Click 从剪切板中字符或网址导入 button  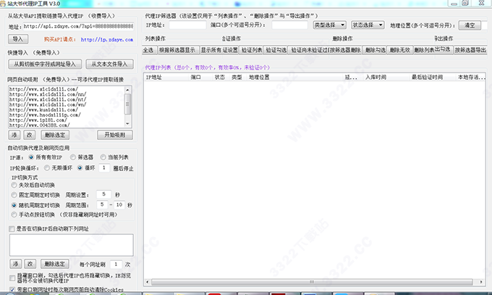(45, 65)
